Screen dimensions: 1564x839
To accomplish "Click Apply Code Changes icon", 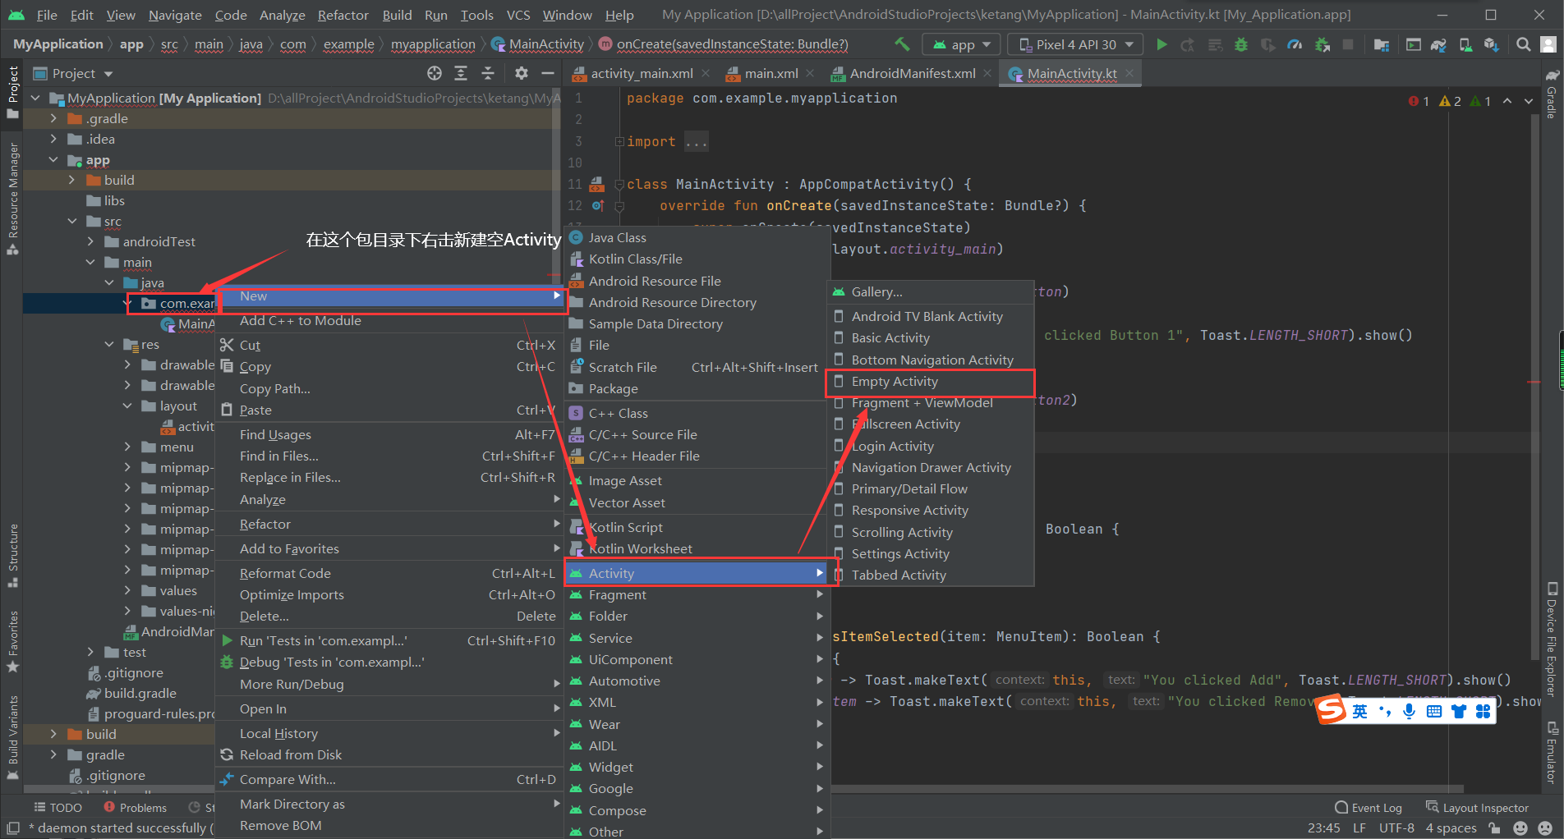I will click(1215, 44).
